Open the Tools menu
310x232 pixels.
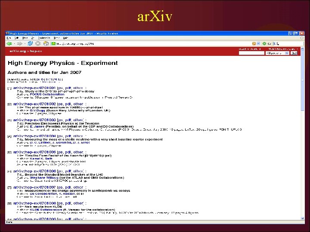pos(56,38)
